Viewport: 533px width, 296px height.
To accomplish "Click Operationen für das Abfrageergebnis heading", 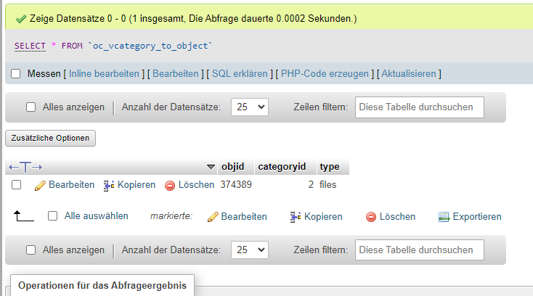I will coord(102,285).
